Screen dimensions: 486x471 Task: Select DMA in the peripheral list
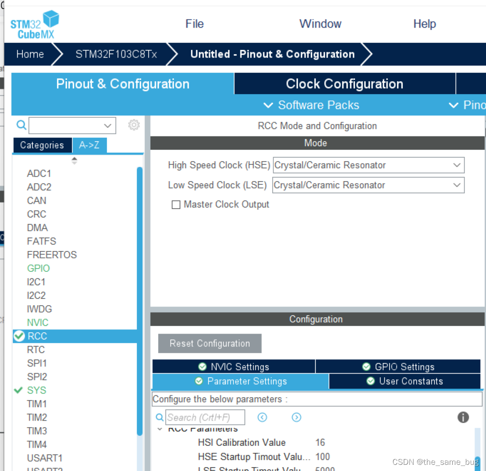coord(37,228)
